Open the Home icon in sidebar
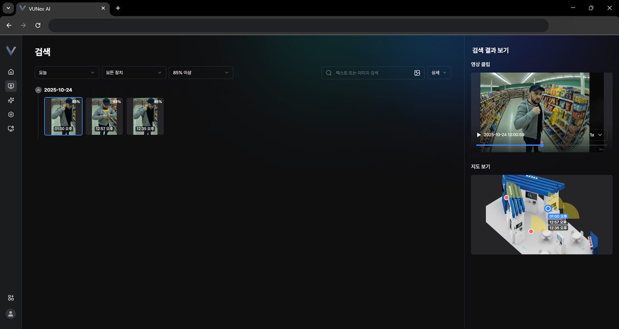 [x=11, y=72]
